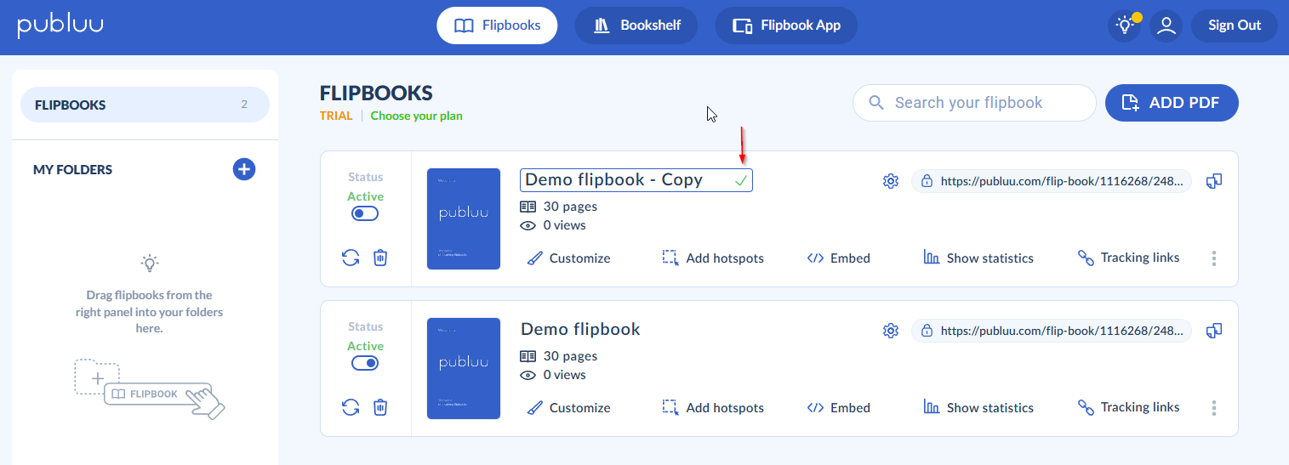This screenshot has width=1289, height=465.
Task: Replace PDF icon for Demo flipbook - Copy
Action: tap(351, 258)
